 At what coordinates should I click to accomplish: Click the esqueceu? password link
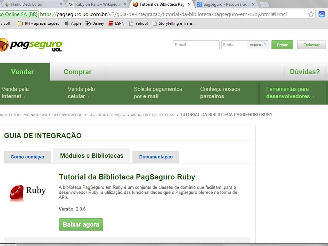point(258,45)
